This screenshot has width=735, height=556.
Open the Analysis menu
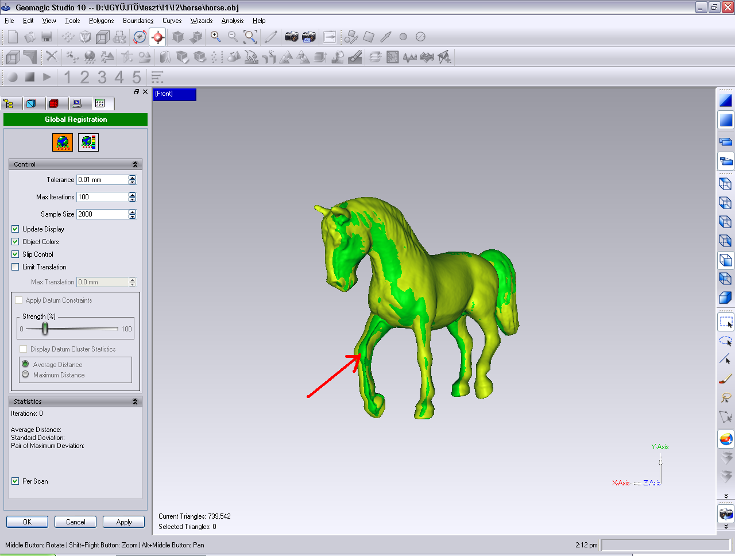(232, 21)
